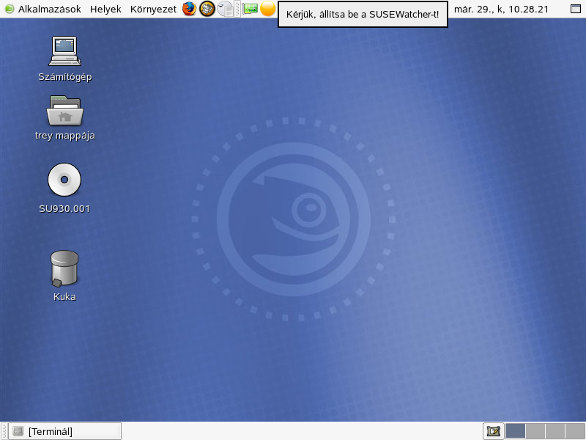
Task: Open the Környezet menu
Action: coord(153,9)
